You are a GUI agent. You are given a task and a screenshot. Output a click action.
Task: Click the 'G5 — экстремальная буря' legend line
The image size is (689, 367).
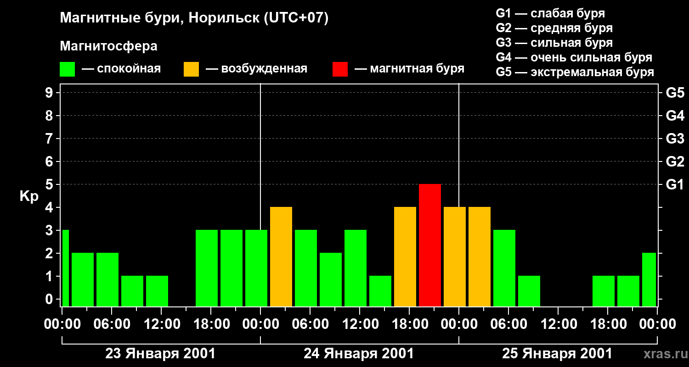(575, 72)
